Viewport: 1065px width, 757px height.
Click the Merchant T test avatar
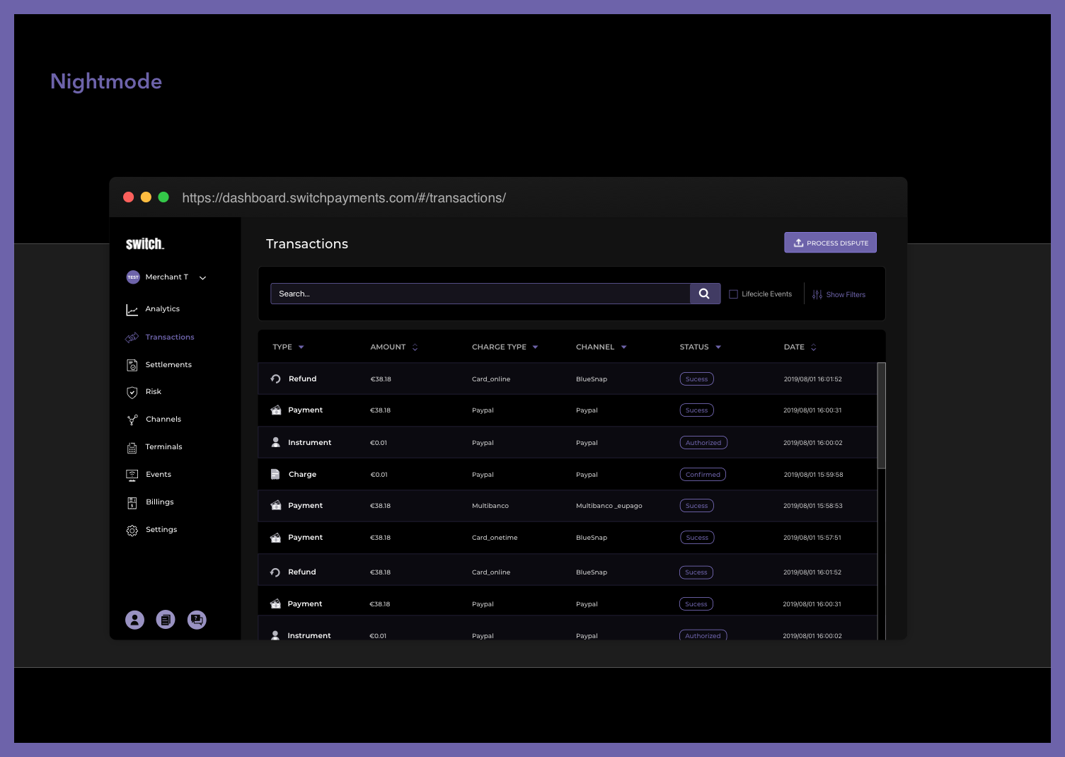[x=133, y=277]
